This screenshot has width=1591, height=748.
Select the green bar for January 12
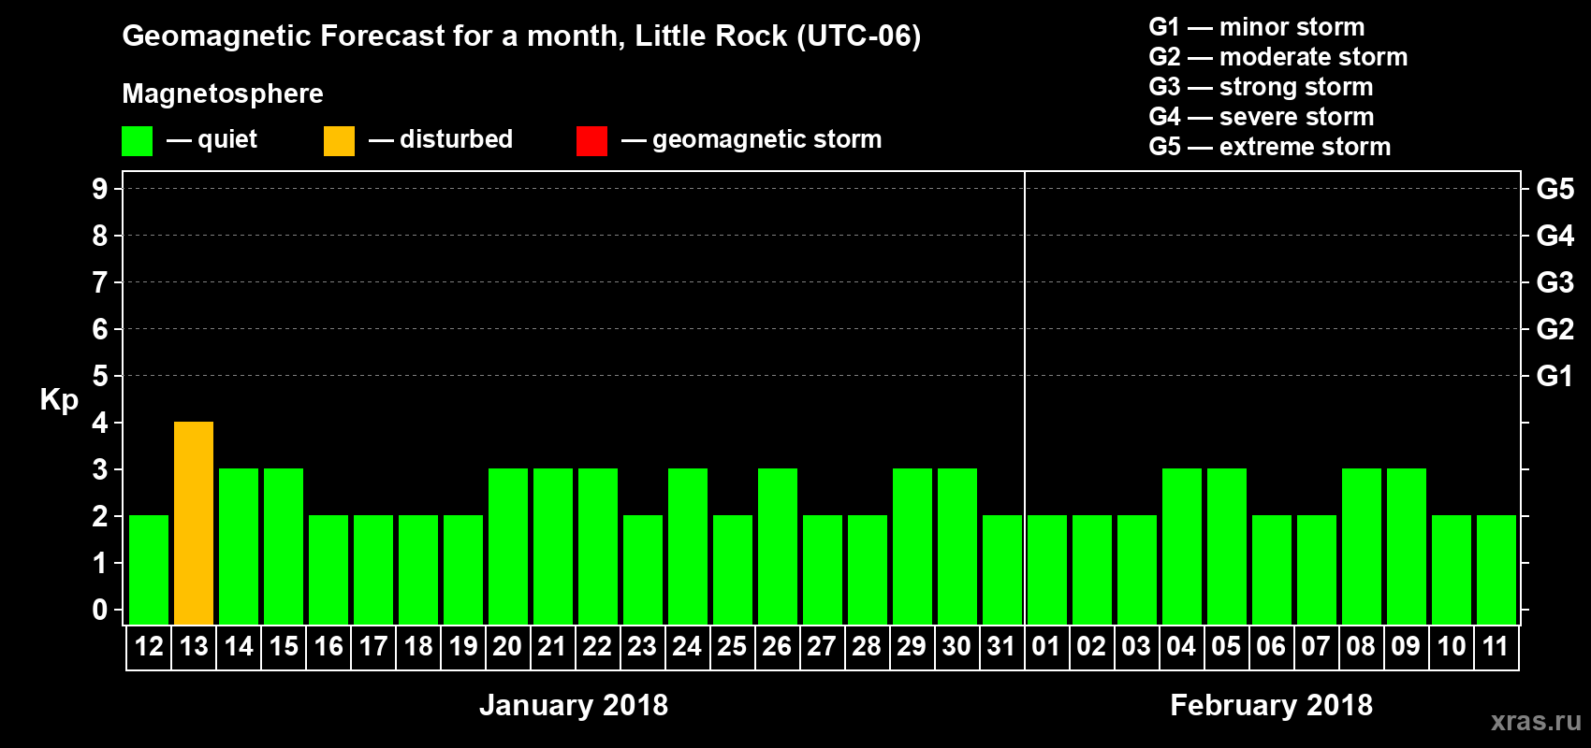(x=149, y=569)
